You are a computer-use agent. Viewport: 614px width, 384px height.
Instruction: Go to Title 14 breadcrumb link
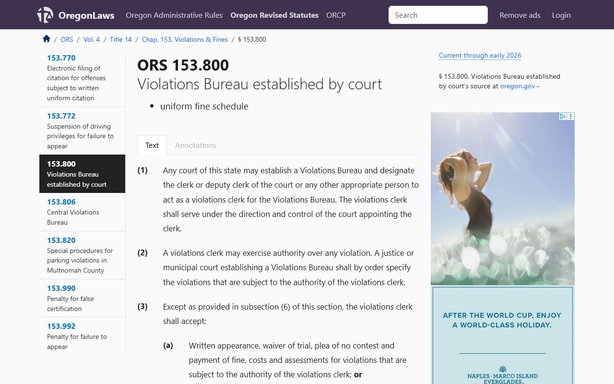121,39
